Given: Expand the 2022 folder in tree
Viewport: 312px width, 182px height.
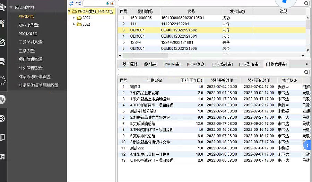Looking at the screenshot, I should 74,24.
